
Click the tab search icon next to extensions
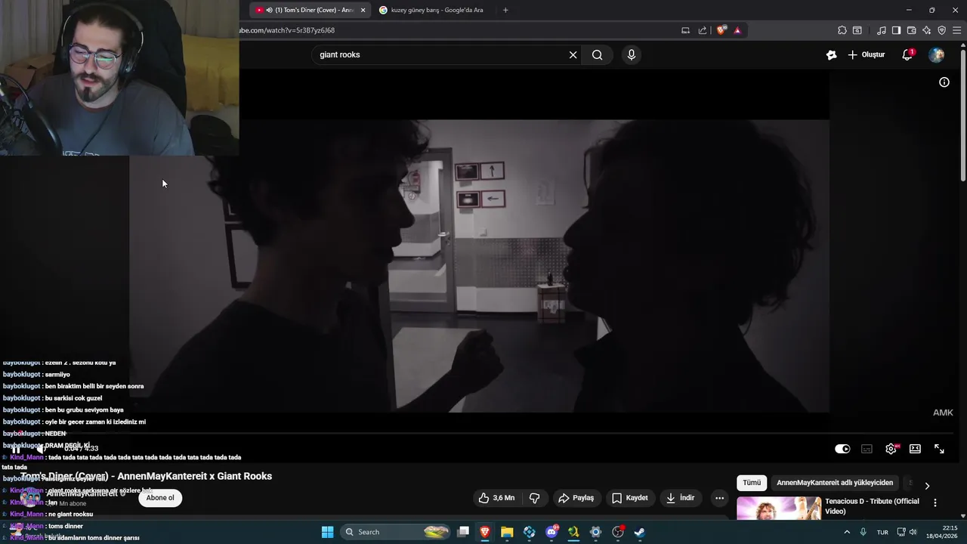[857, 30]
